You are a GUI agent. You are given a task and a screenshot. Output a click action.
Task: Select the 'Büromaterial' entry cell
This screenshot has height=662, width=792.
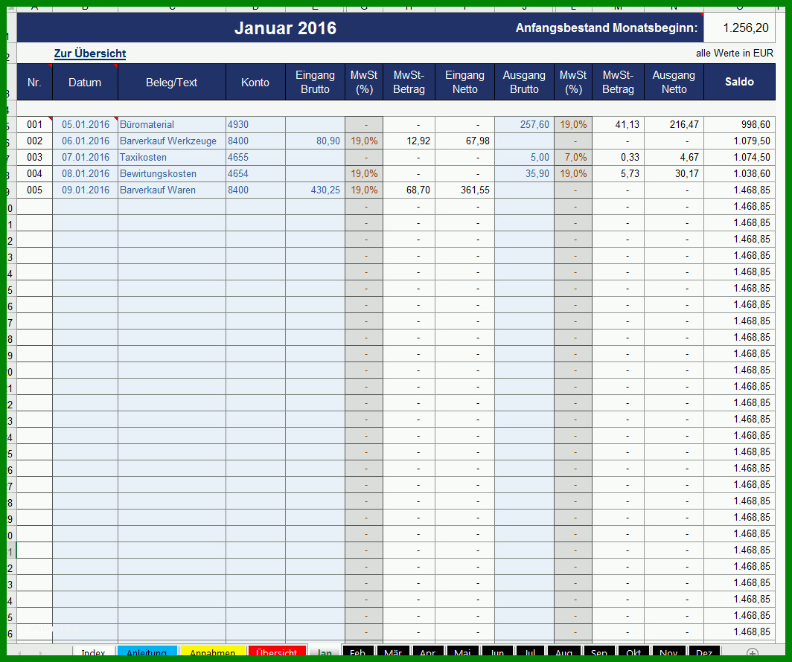pos(172,125)
